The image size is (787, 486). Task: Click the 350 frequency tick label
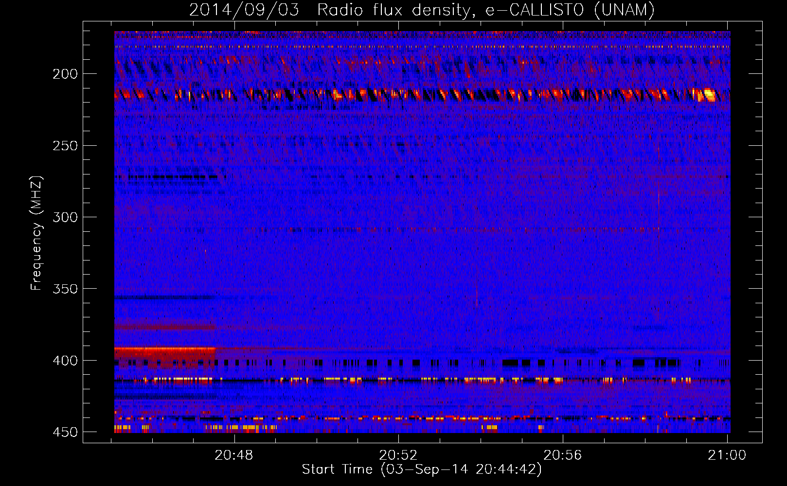click(x=65, y=289)
